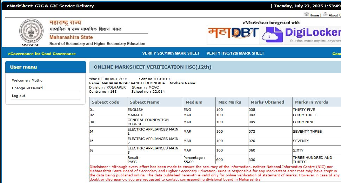The image size is (341, 183).
Task: Click the Medium column header
Action: coord(194,102)
